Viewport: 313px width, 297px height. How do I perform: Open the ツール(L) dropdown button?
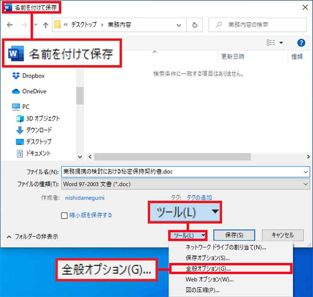pyautogui.click(x=188, y=236)
